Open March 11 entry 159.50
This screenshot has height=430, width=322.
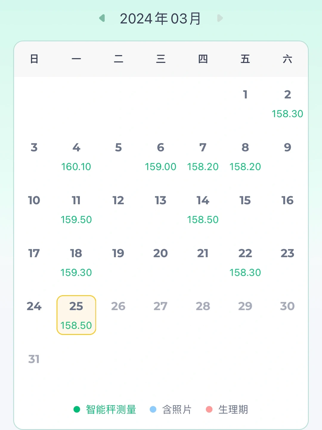click(76, 210)
